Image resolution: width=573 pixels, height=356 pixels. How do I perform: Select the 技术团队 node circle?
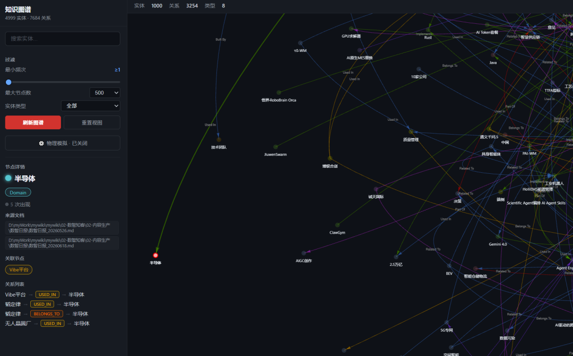click(219, 140)
